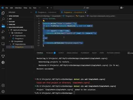Click the 'Restore succeeded.' terminal line
Image resolution: width=133 pixels, height=100 pixels.
45,69
